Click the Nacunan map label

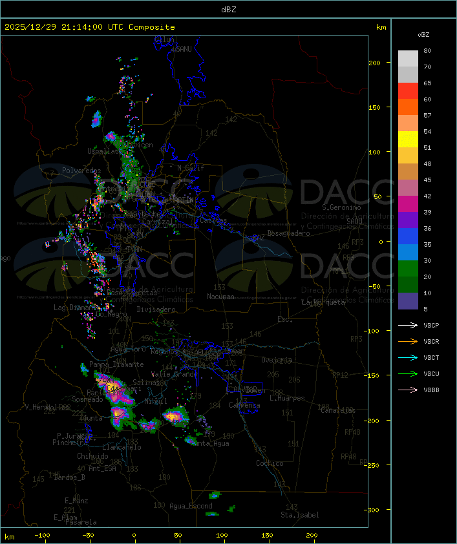pyautogui.click(x=220, y=297)
